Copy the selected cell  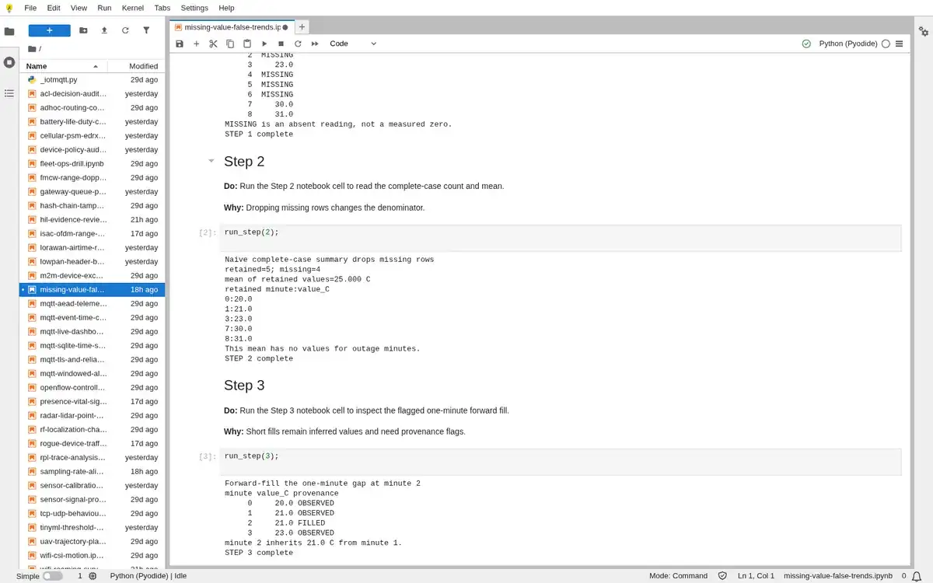[230, 44]
